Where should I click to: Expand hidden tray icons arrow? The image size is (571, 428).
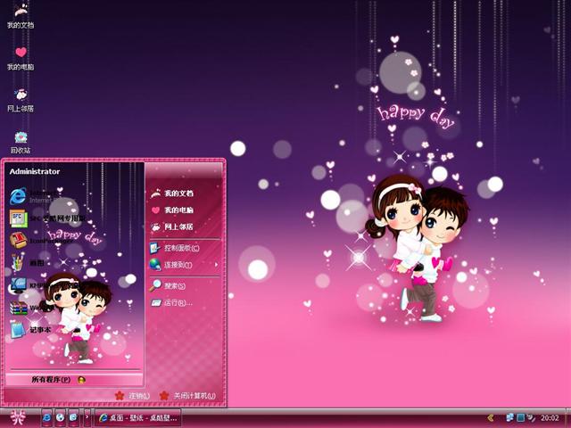(x=491, y=418)
